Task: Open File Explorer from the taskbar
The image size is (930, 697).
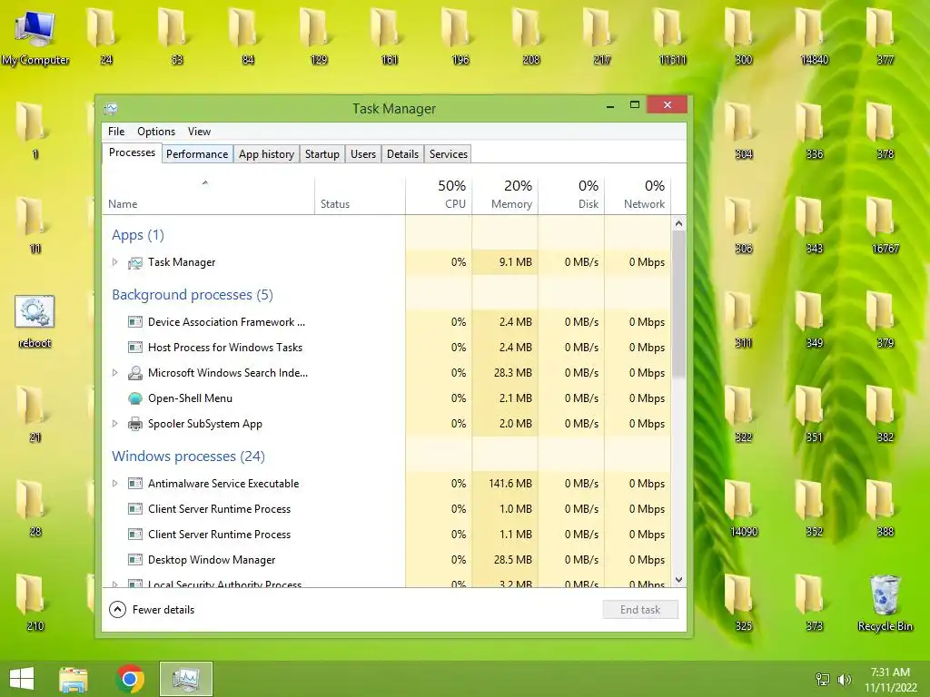Action: 74,679
